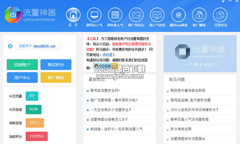Viewport: 240px width, 144px height.
Task: Click the 常见问题 section heading
Action: click(x=177, y=79)
